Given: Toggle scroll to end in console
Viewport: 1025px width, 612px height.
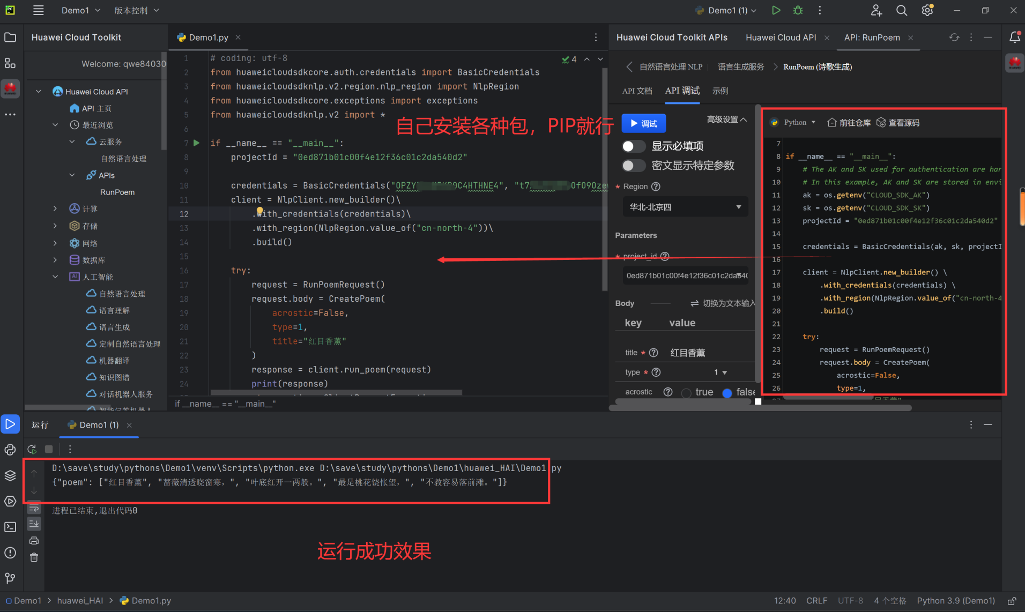Looking at the screenshot, I should [x=34, y=524].
